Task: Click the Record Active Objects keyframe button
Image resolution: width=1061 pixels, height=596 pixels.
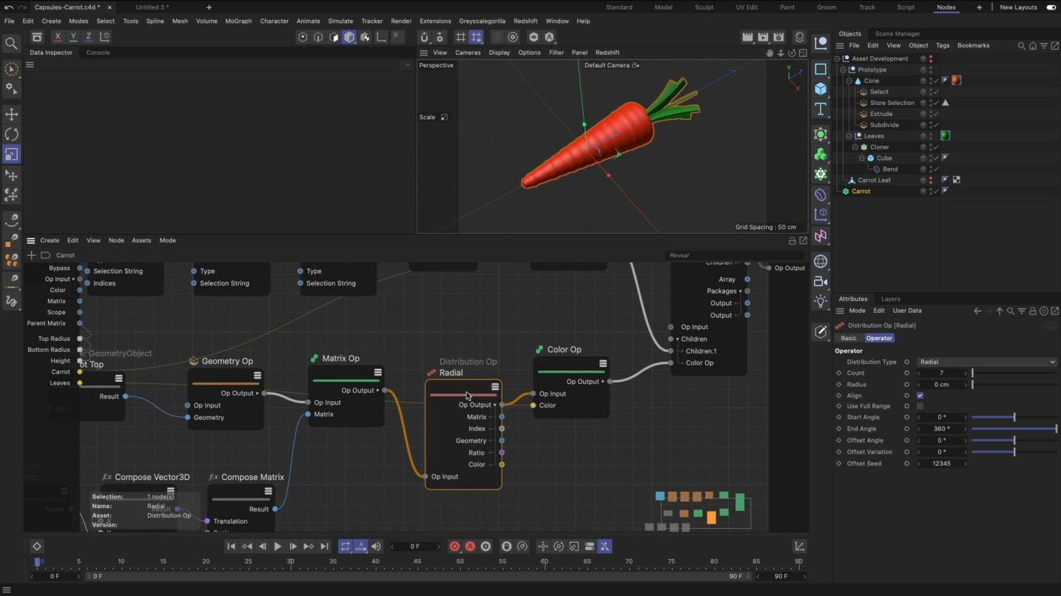Action: pos(454,546)
